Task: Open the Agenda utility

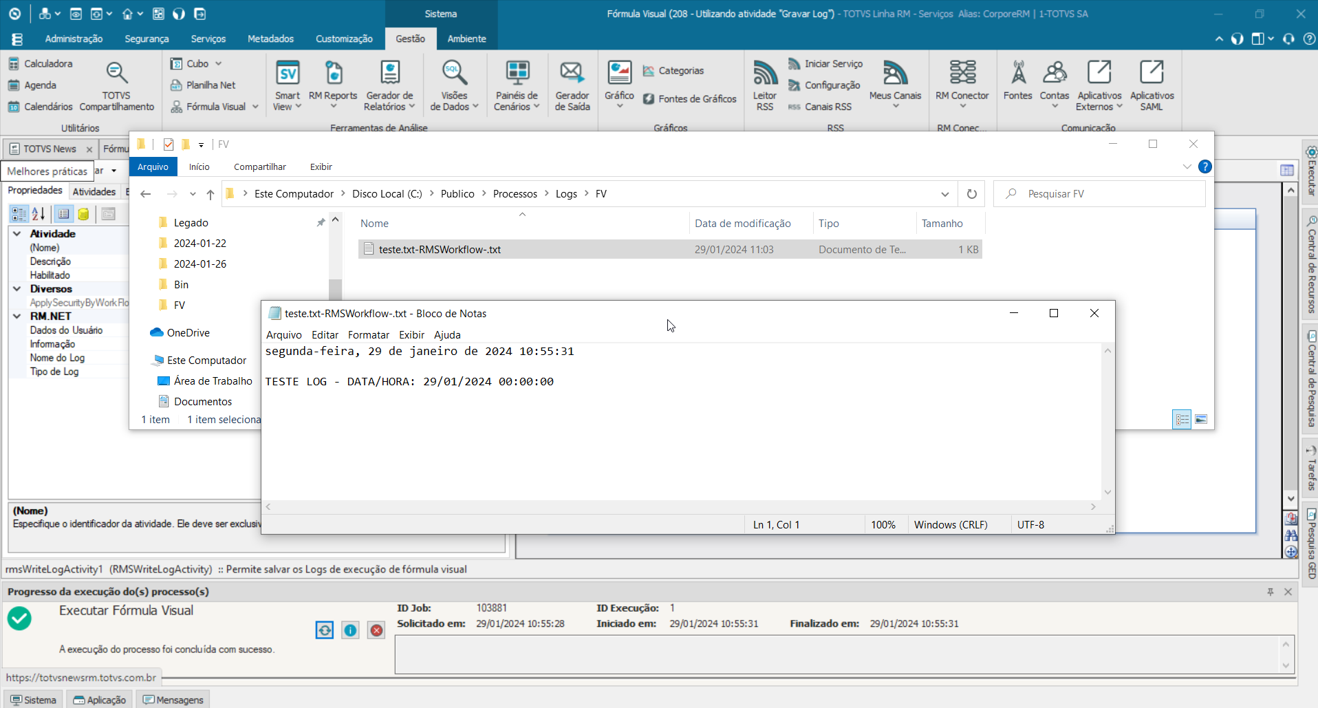Action: coord(32,85)
